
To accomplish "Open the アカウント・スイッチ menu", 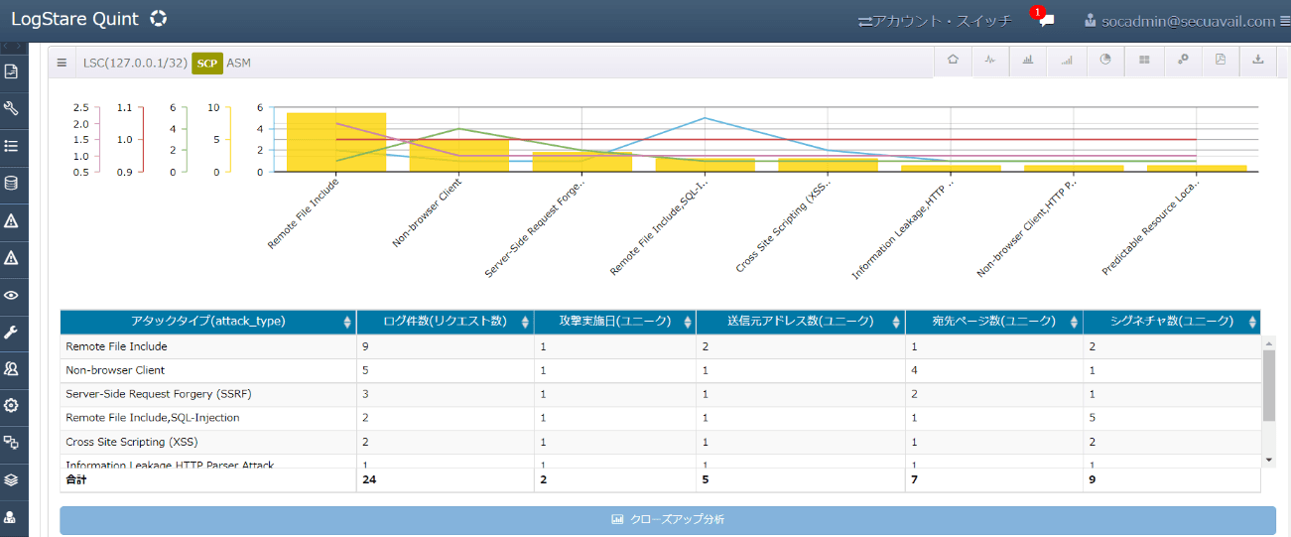I will click(x=935, y=21).
